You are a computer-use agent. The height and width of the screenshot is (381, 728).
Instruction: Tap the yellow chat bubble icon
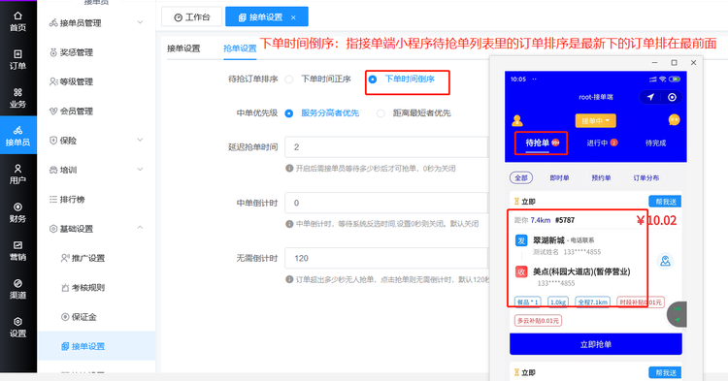[674, 120]
